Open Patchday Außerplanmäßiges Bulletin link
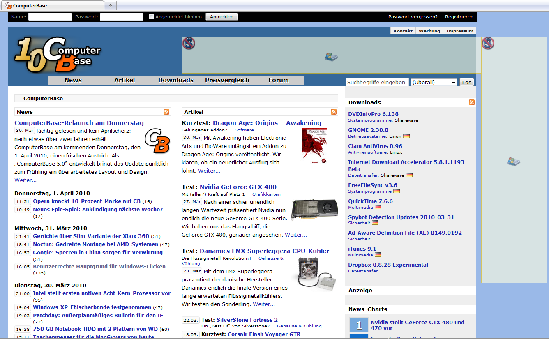 point(98,316)
